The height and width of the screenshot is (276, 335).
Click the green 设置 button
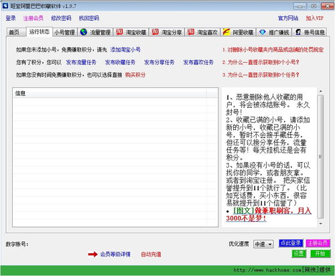click(x=299, y=254)
